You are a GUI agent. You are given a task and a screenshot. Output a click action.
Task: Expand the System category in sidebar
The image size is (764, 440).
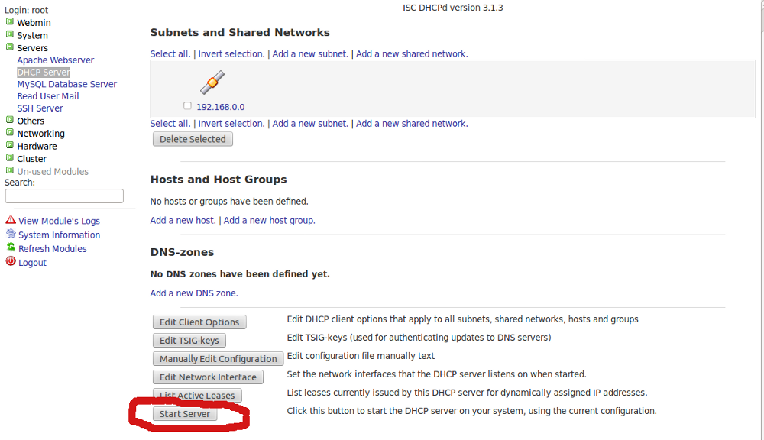pyautogui.click(x=32, y=35)
